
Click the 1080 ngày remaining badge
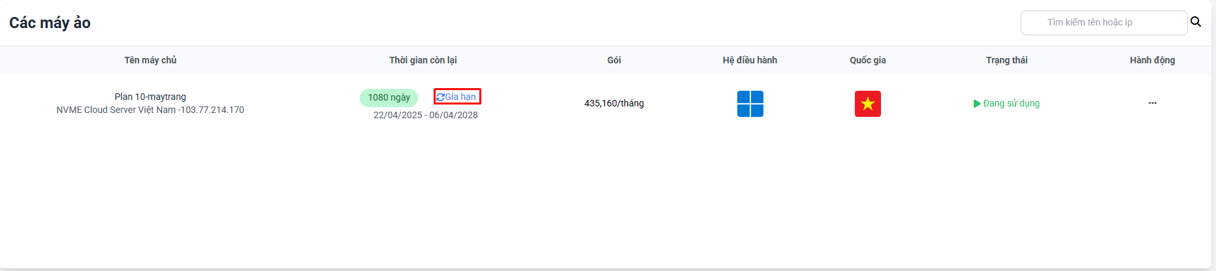389,97
